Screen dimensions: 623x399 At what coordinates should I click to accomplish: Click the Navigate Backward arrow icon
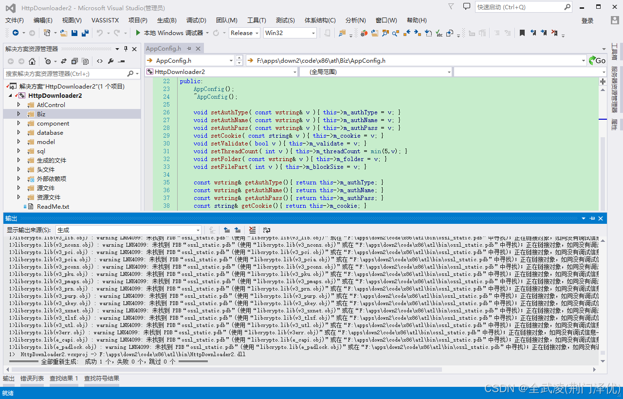click(16, 33)
